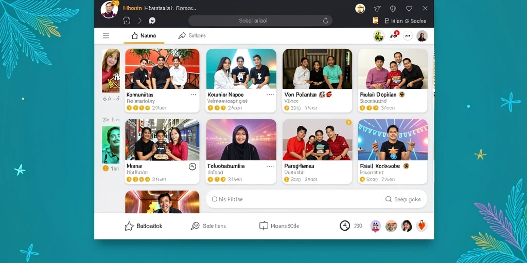Image resolution: width=527 pixels, height=263 pixels.
Task: Switch to the Nauna tab
Action: [144, 35]
